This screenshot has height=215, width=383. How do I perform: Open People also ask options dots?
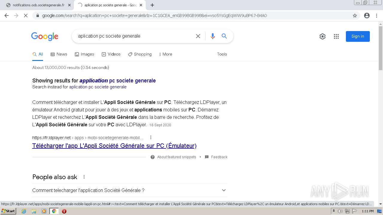click(x=84, y=177)
